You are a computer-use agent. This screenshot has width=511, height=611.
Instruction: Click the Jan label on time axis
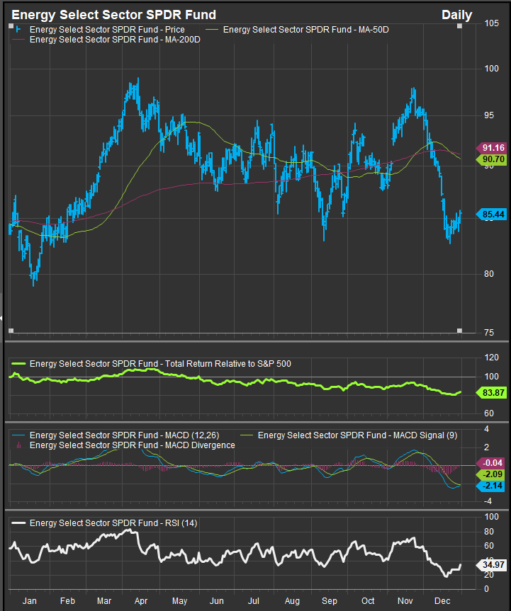(30, 601)
